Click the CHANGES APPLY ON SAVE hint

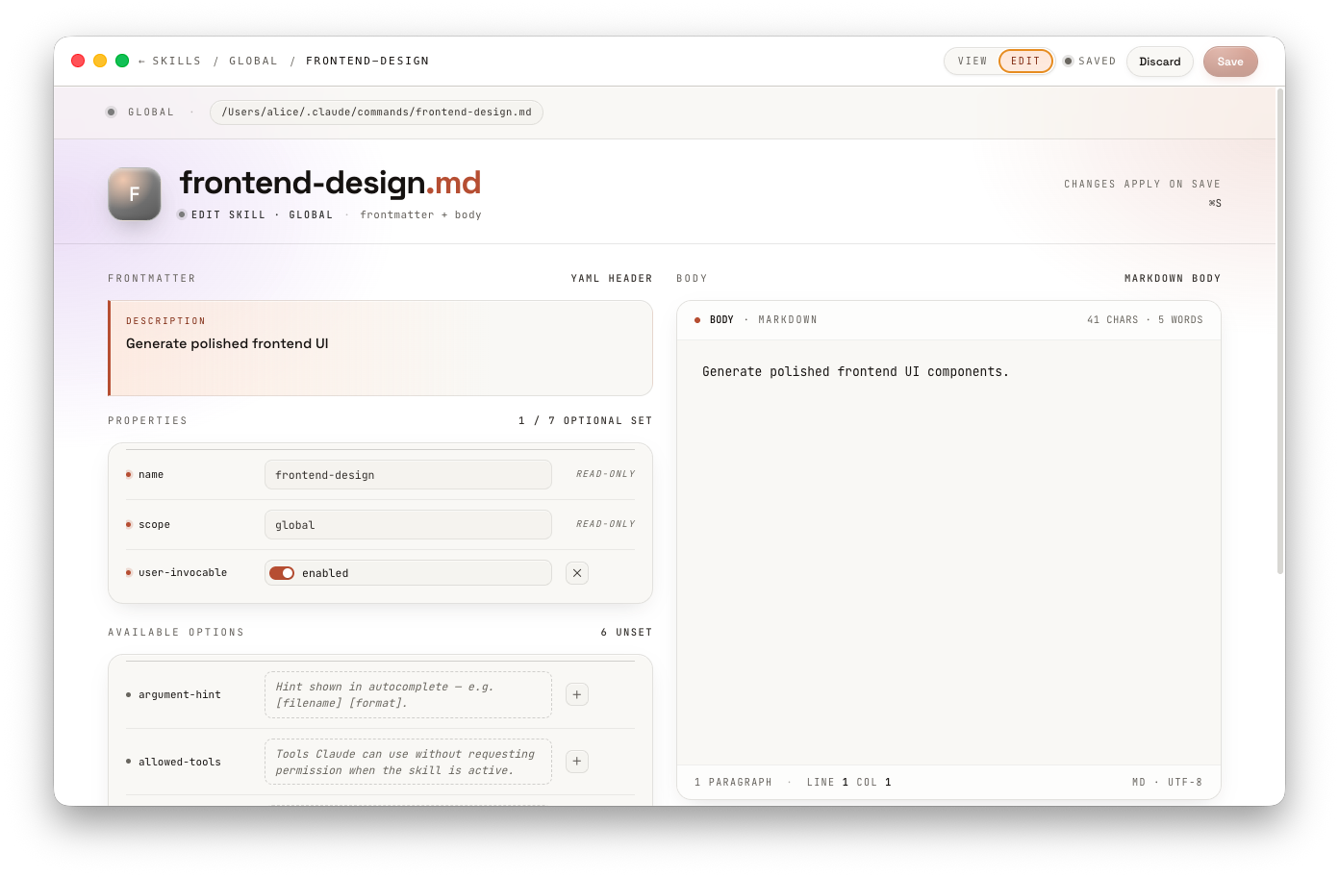click(1142, 184)
